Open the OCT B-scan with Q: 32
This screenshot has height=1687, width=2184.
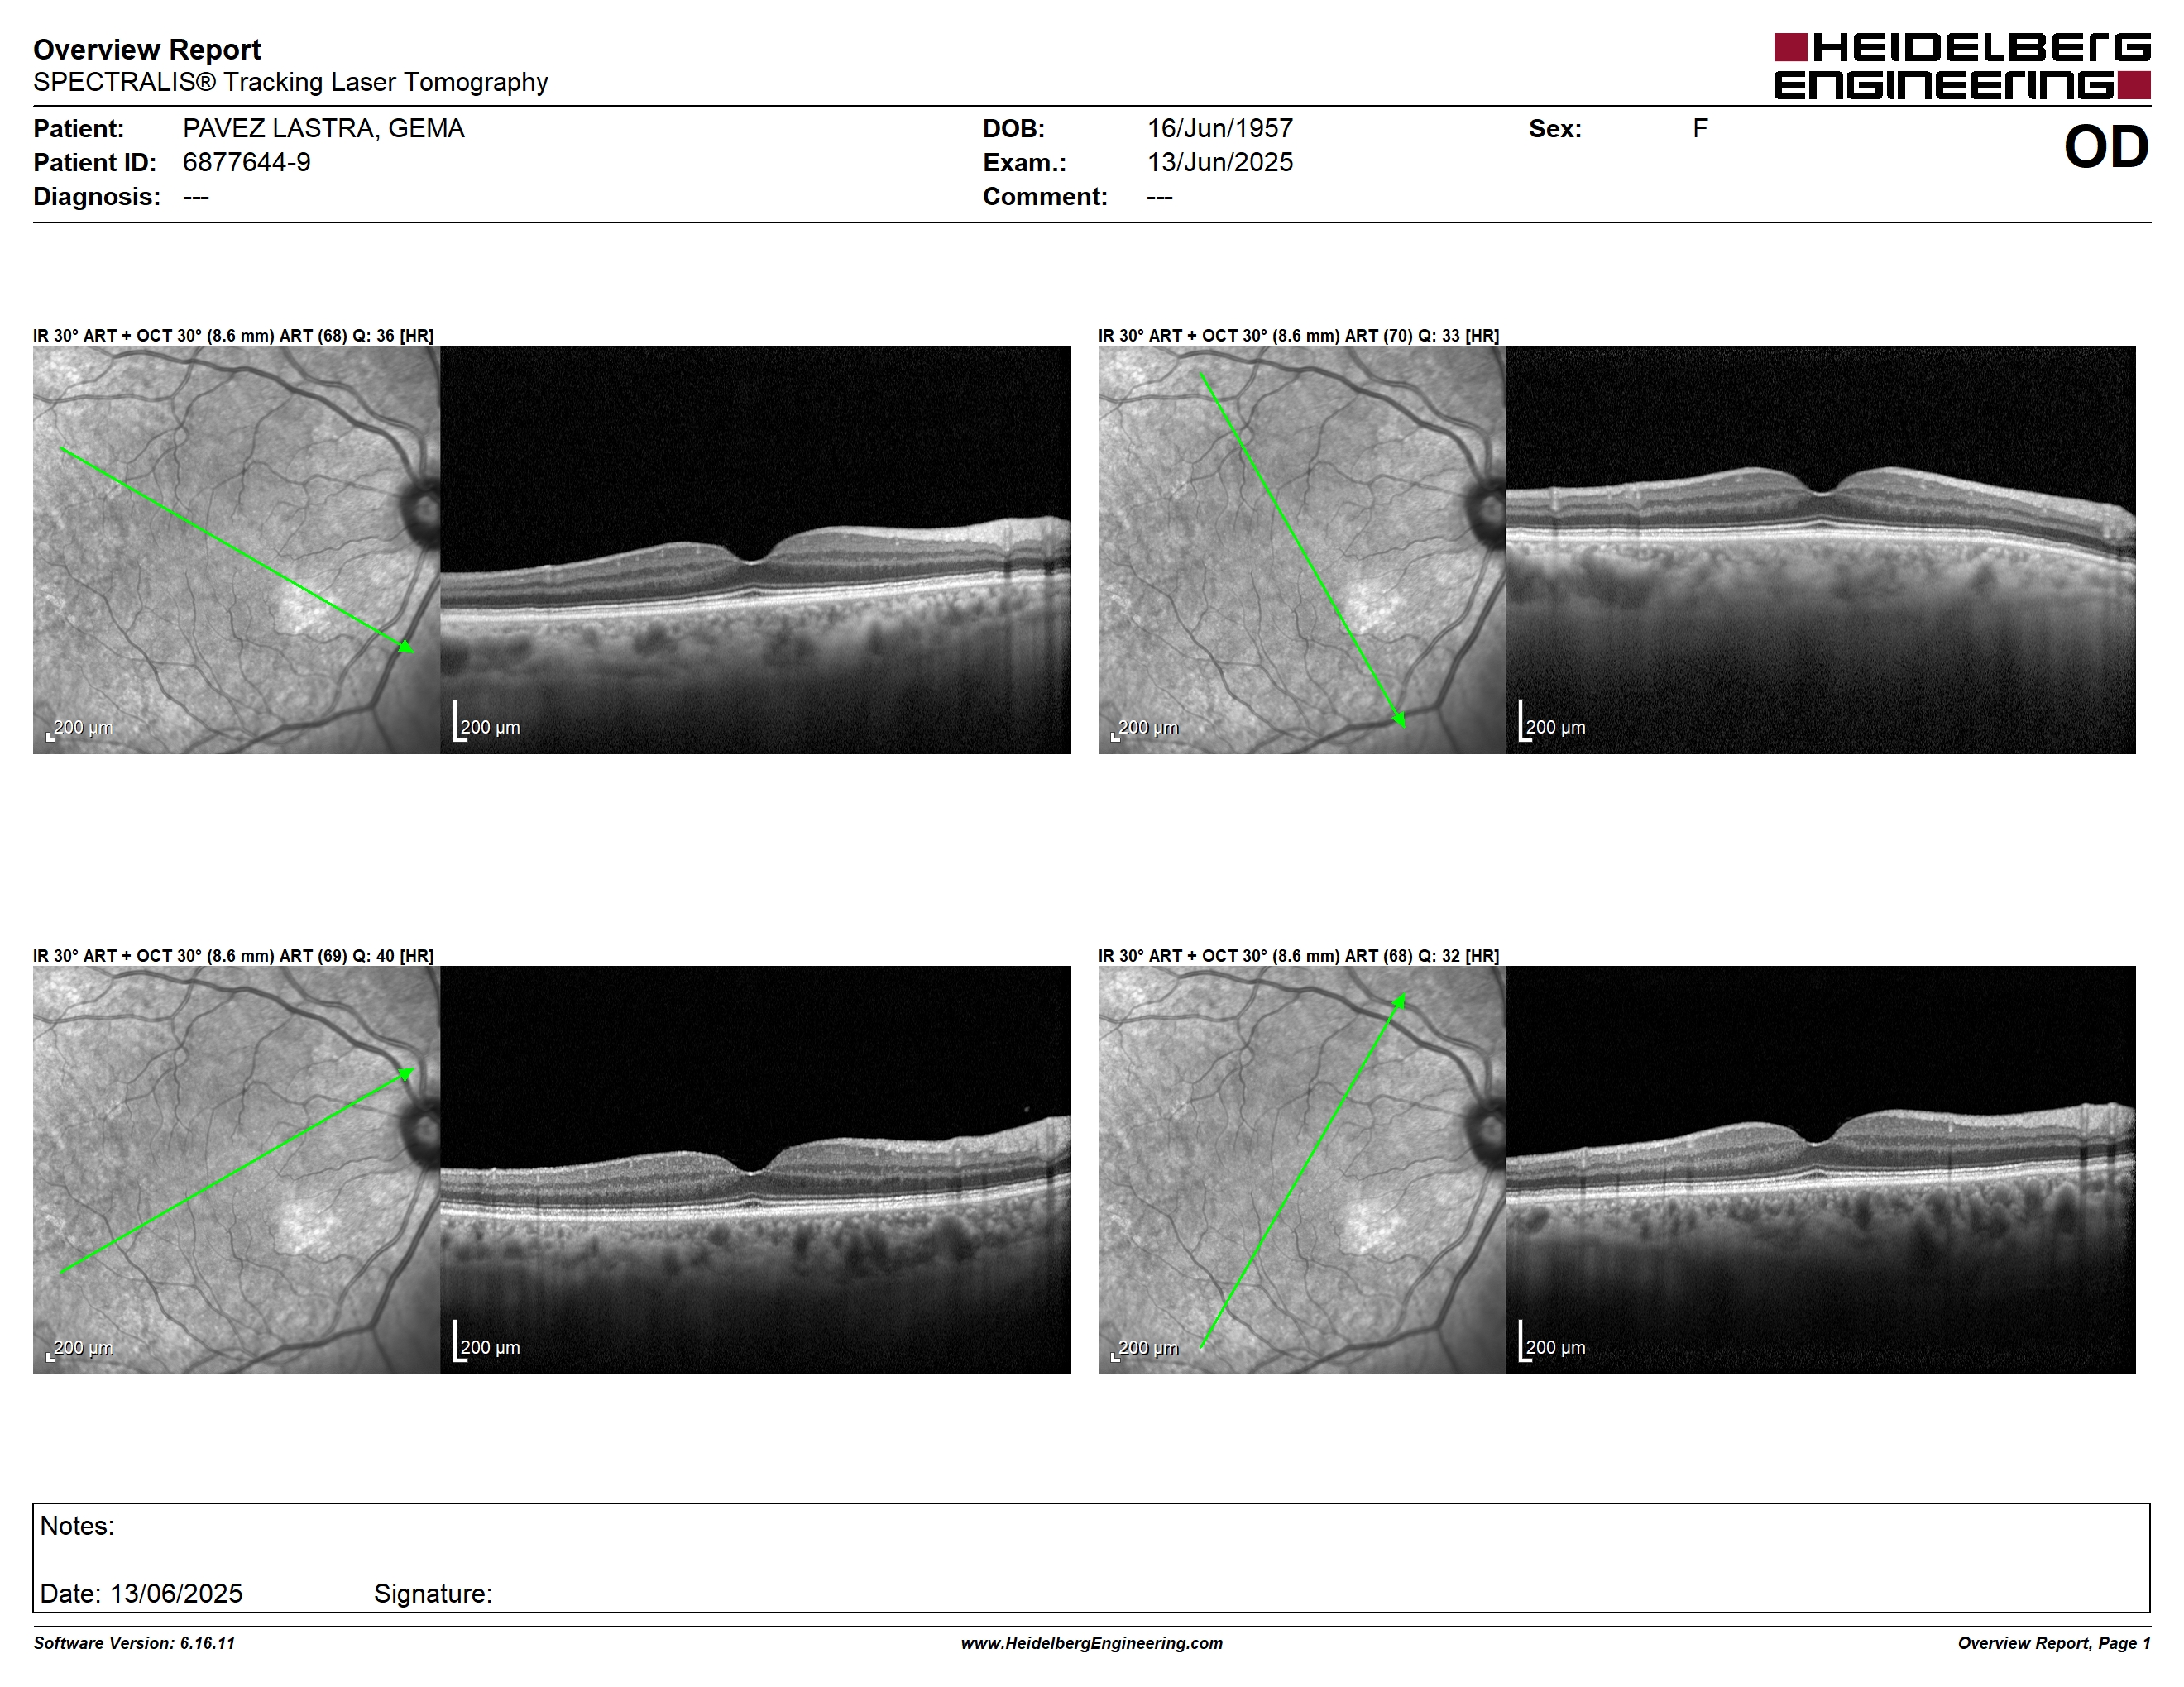tap(1820, 1169)
